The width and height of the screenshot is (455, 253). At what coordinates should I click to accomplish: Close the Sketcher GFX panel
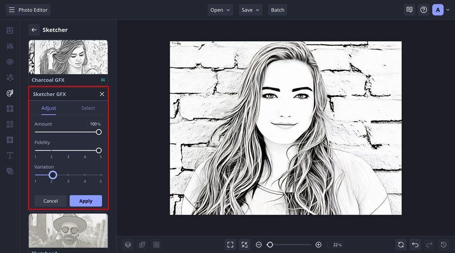pyautogui.click(x=102, y=94)
